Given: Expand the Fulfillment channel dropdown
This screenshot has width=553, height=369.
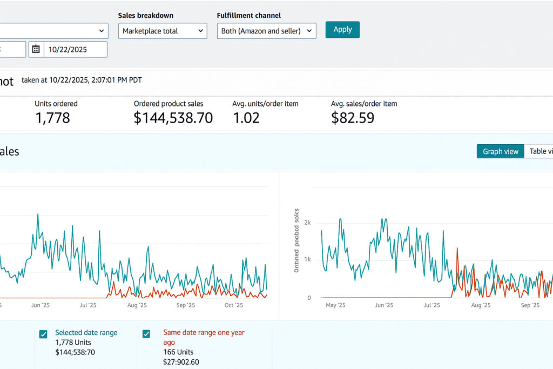Looking at the screenshot, I should [267, 31].
